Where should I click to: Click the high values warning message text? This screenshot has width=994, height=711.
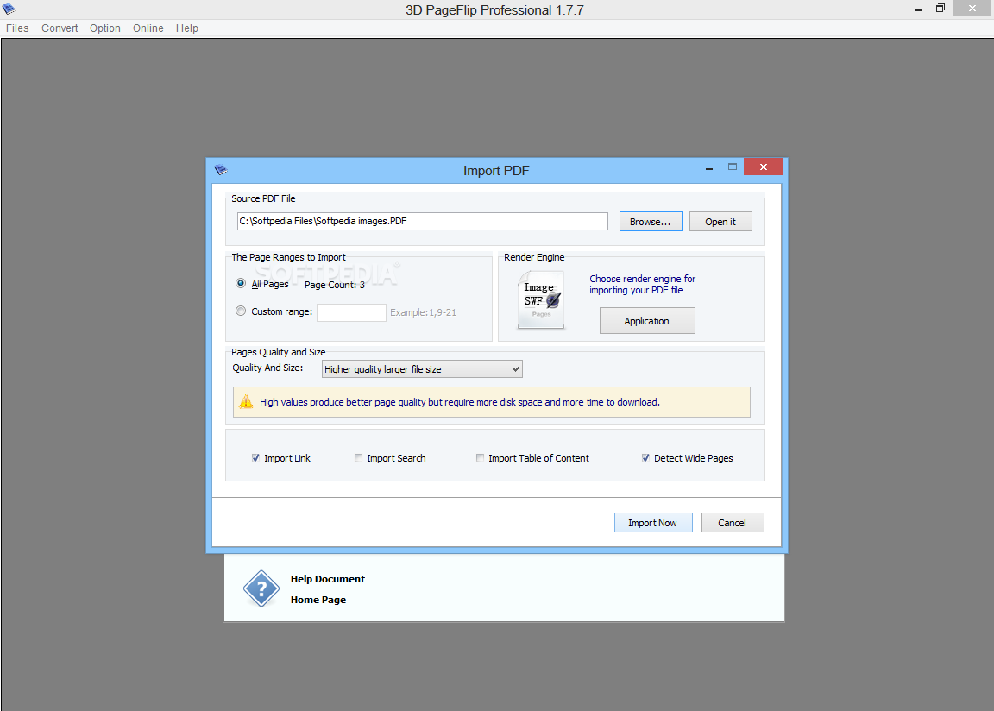(x=460, y=402)
